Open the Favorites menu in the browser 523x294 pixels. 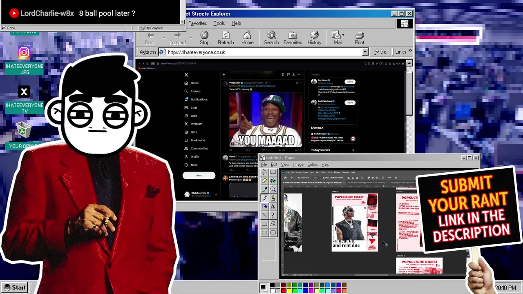pos(197,23)
